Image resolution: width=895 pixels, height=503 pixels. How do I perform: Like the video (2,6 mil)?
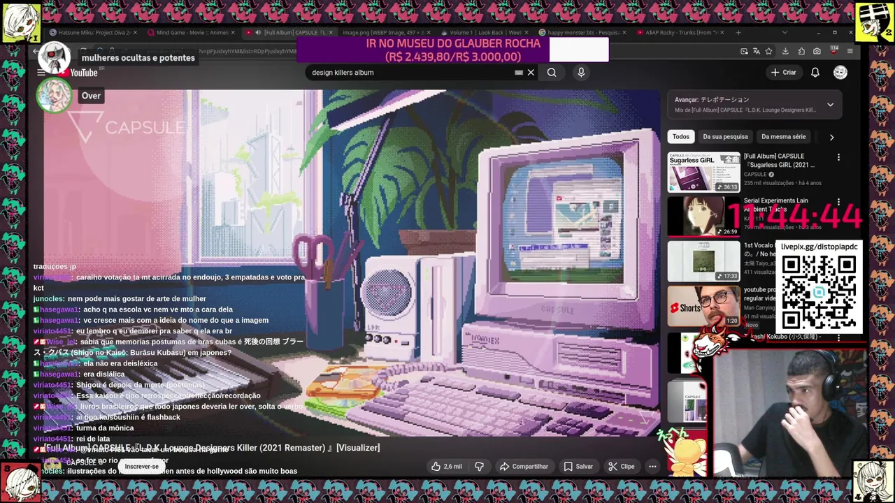(x=447, y=466)
